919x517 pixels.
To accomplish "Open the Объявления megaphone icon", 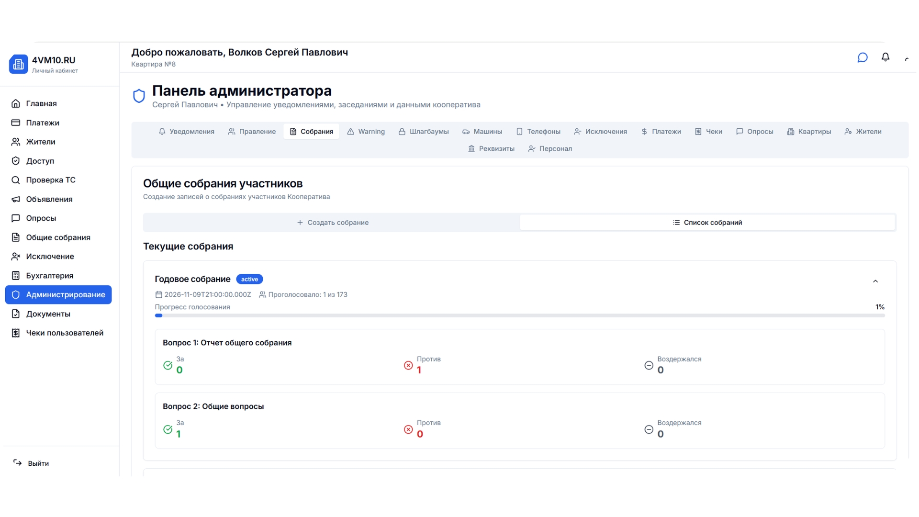I will click(15, 199).
